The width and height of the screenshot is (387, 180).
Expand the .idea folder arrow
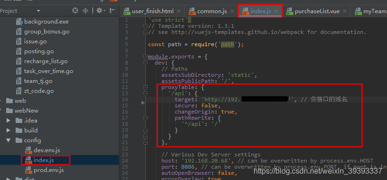[x=9, y=121]
